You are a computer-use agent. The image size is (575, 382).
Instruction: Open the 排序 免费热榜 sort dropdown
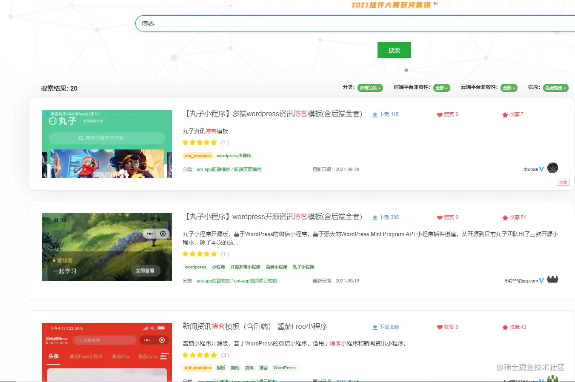click(x=556, y=88)
